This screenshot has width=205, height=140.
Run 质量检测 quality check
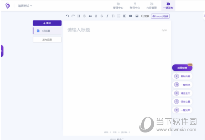click(x=182, y=68)
